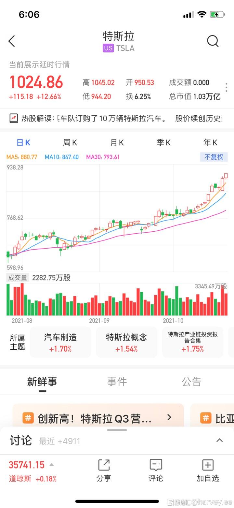Switch to 季K quarterly chart tab
Image resolution: width=234 pixels, height=508 pixels.
click(x=164, y=143)
